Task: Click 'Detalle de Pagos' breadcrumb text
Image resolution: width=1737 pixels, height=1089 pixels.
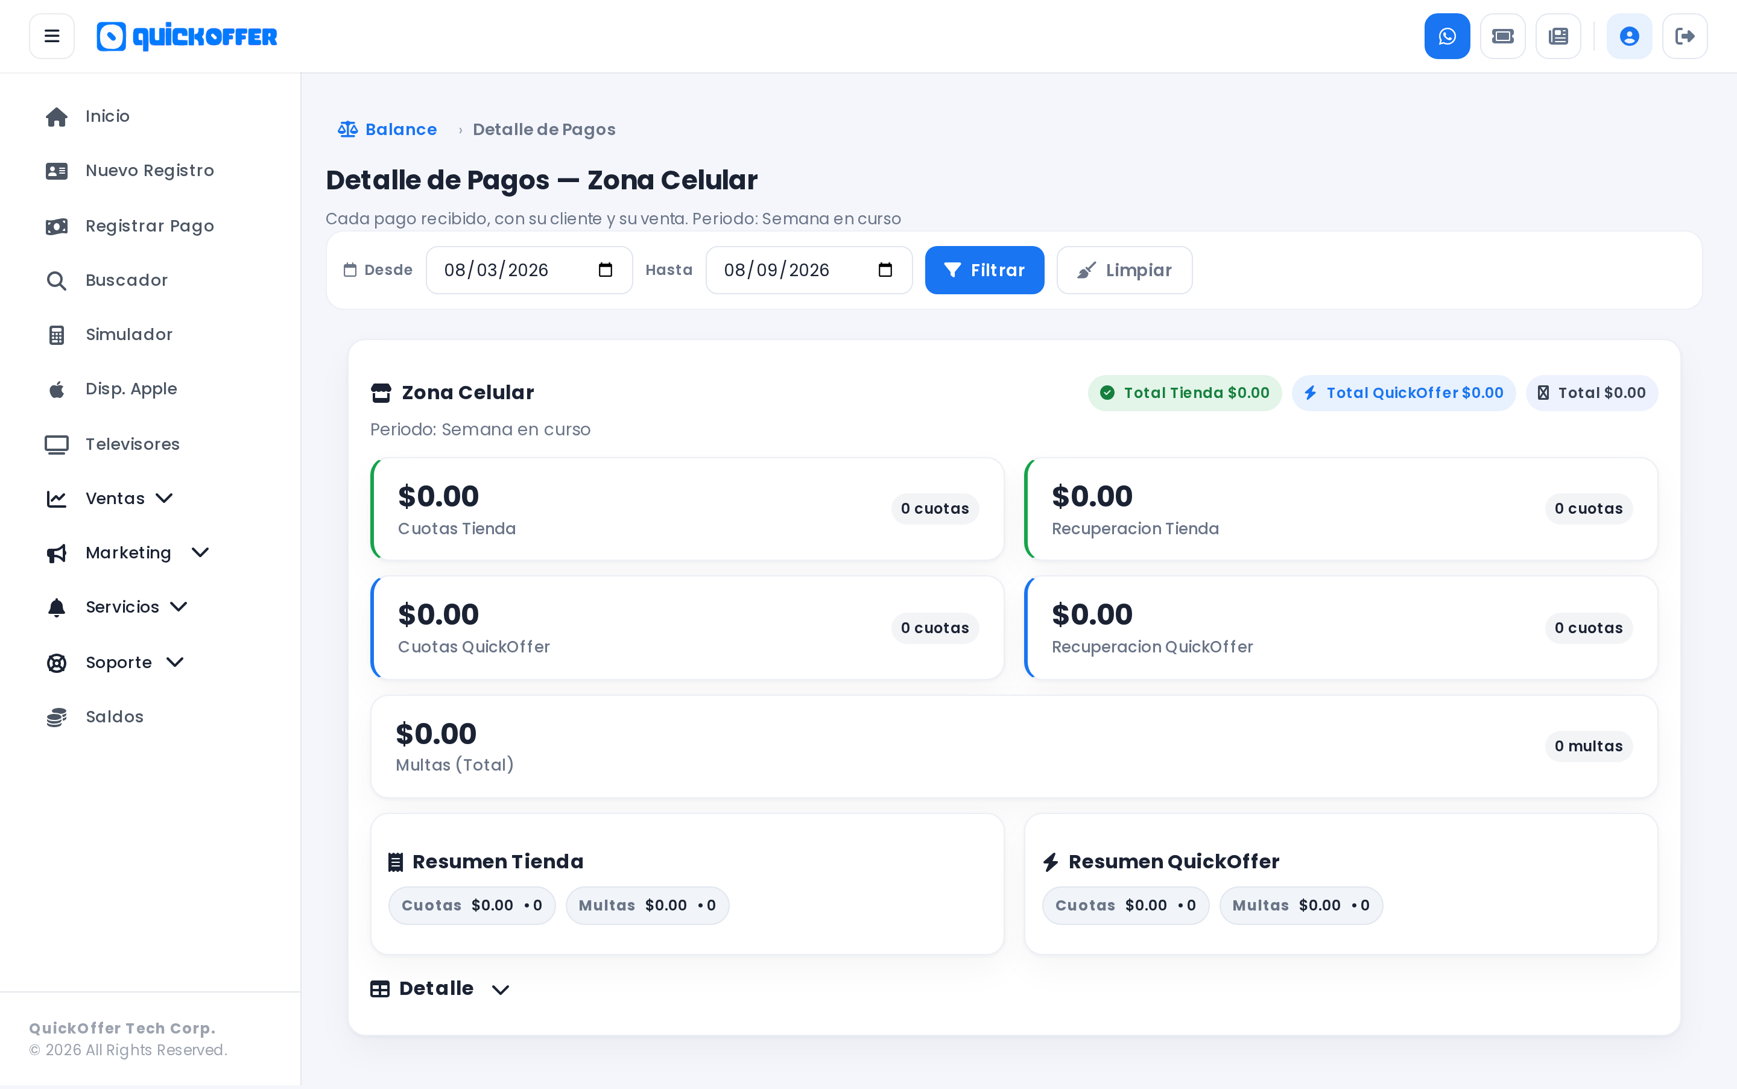Action: pyautogui.click(x=544, y=130)
